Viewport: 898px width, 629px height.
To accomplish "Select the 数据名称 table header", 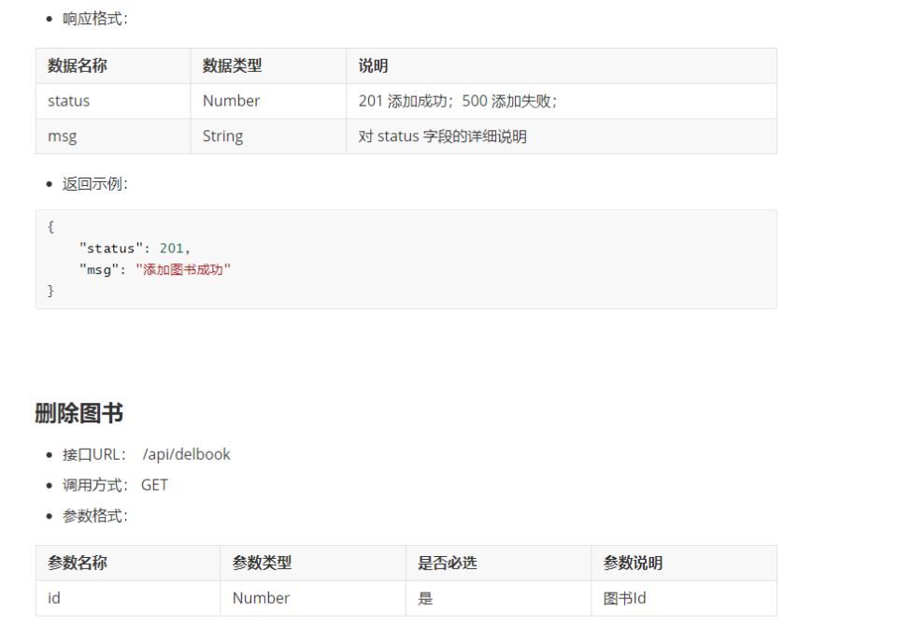I will pos(113,65).
